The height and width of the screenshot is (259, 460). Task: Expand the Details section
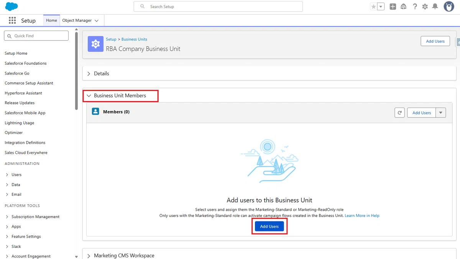coord(89,73)
